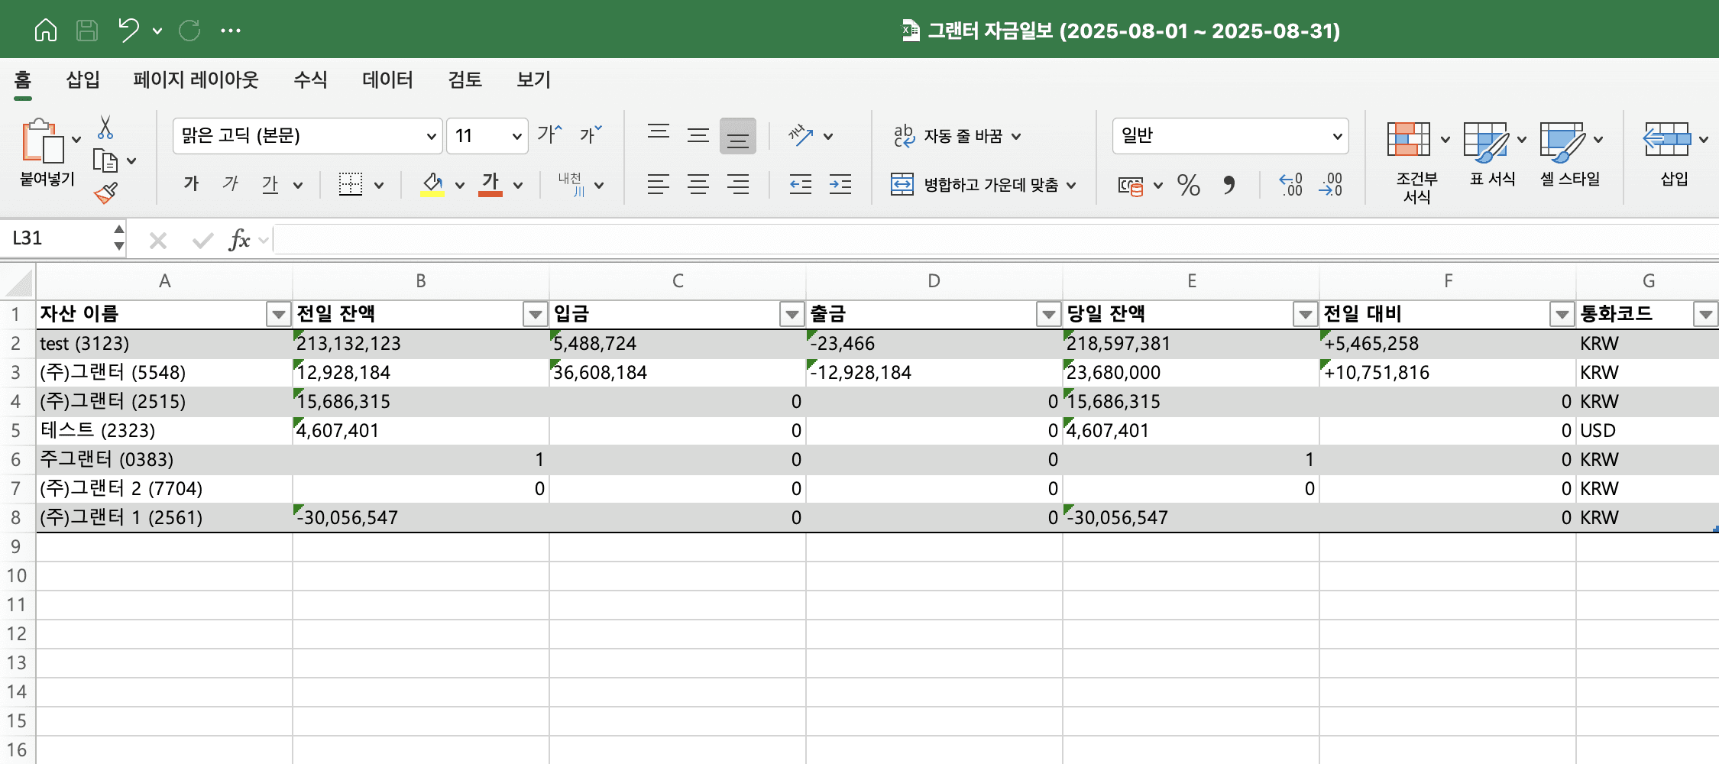Click the Redo icon
The width and height of the screenshot is (1719, 764).
click(189, 31)
